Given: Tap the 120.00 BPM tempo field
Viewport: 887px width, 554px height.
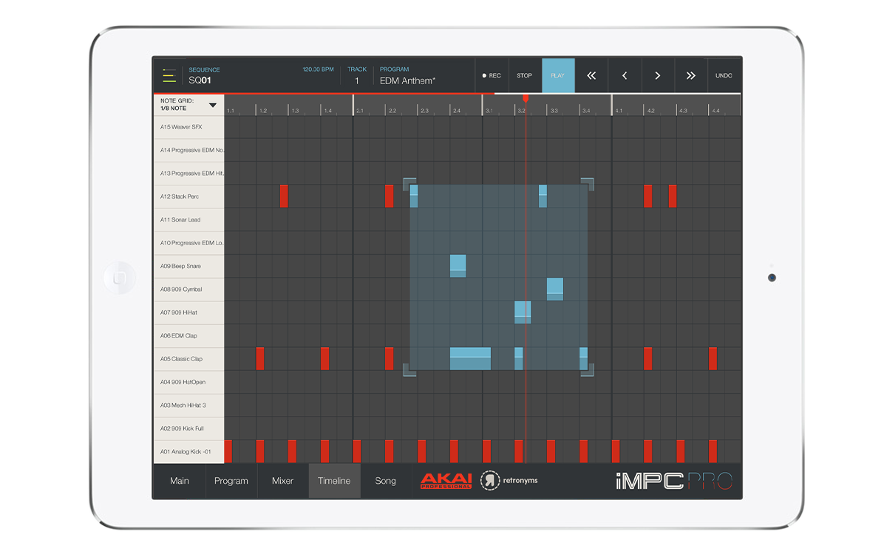Looking at the screenshot, I should click(x=318, y=69).
